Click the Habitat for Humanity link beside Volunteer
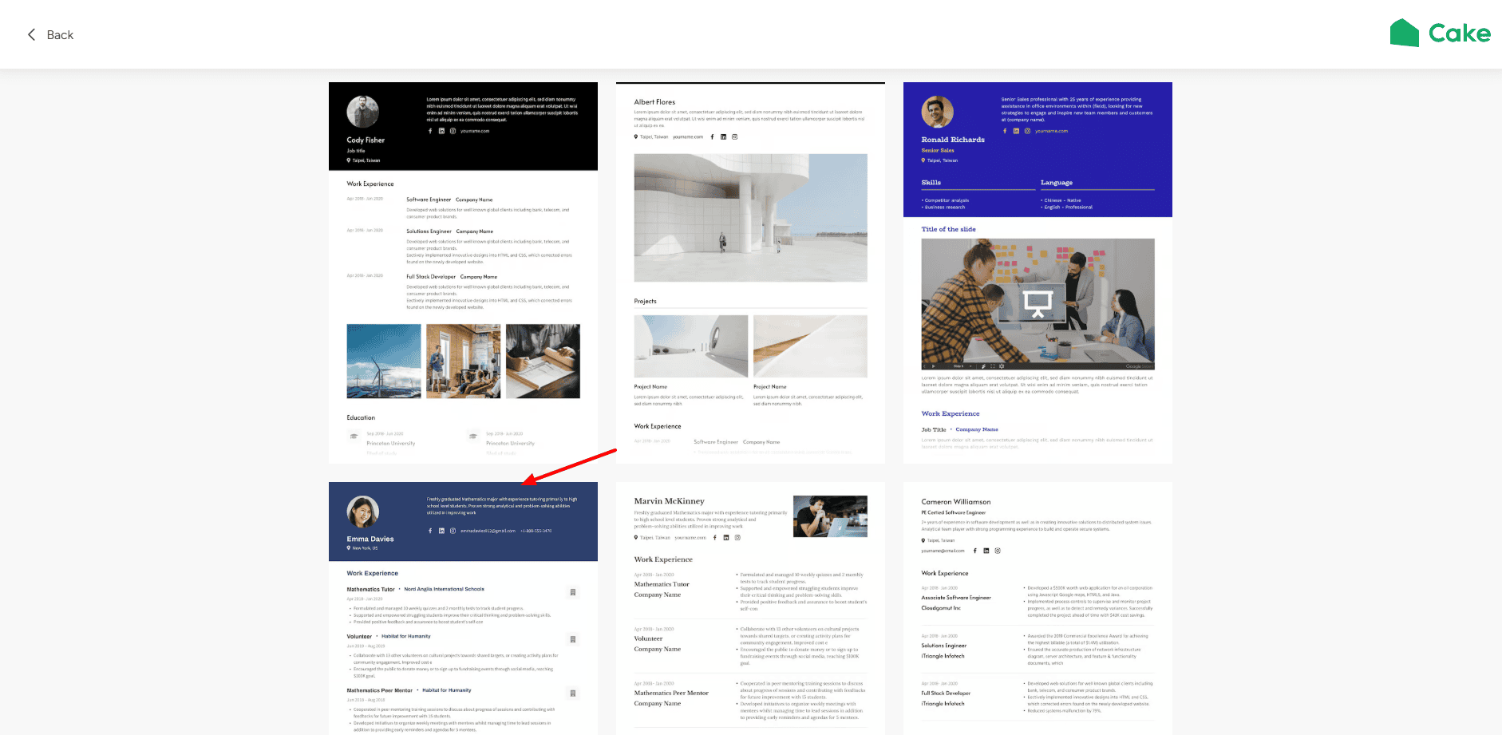The height and width of the screenshot is (735, 1502). (x=405, y=636)
